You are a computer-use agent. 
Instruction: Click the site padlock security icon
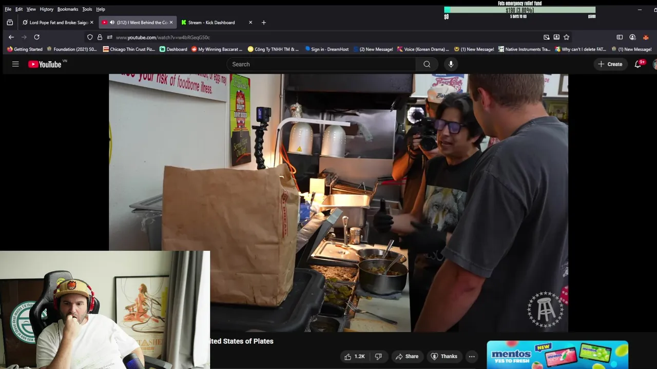tap(100, 37)
